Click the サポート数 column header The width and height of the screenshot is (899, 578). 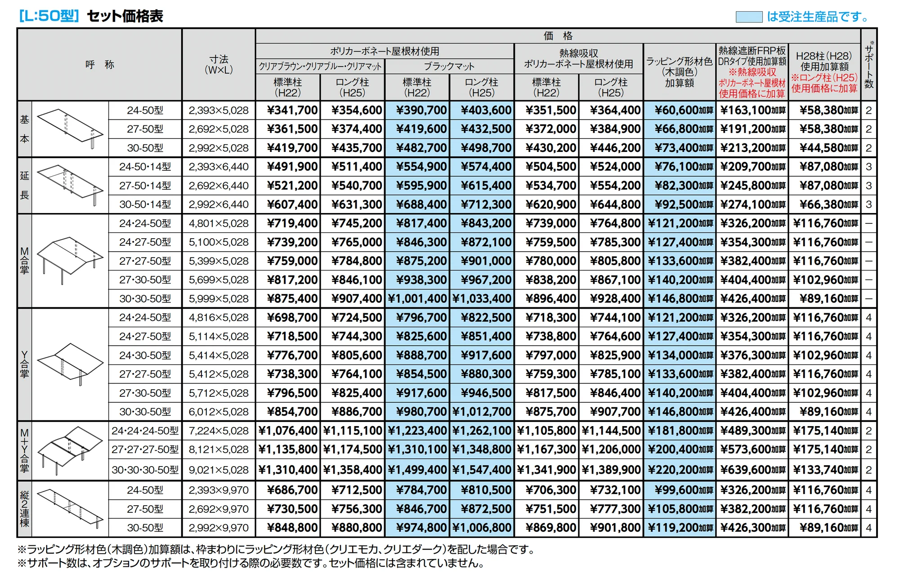point(869,66)
